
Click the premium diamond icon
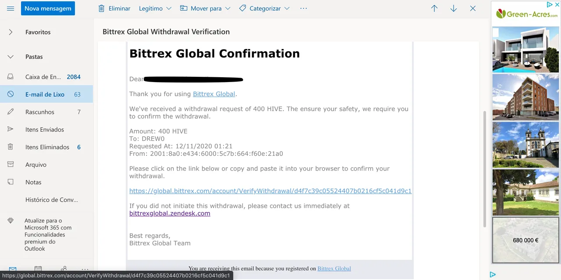click(x=11, y=221)
